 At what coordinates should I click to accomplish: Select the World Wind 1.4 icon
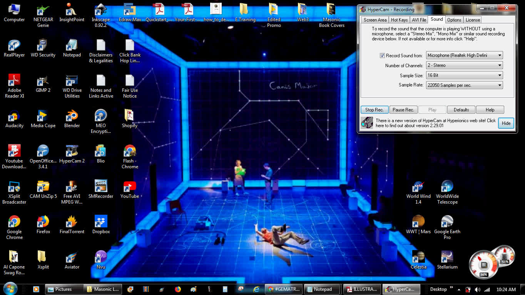418,192
